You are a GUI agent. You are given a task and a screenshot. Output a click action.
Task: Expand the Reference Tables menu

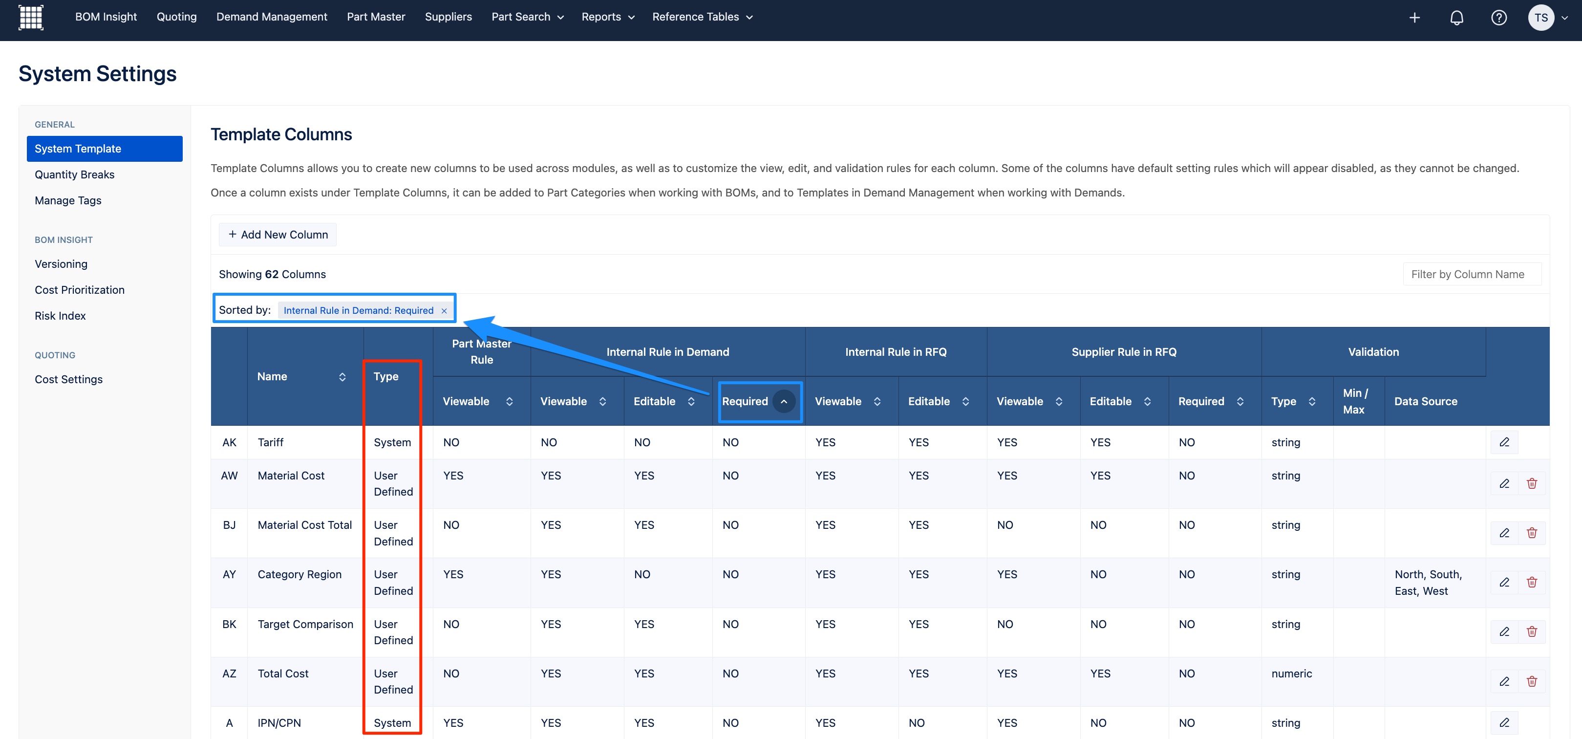coord(702,17)
